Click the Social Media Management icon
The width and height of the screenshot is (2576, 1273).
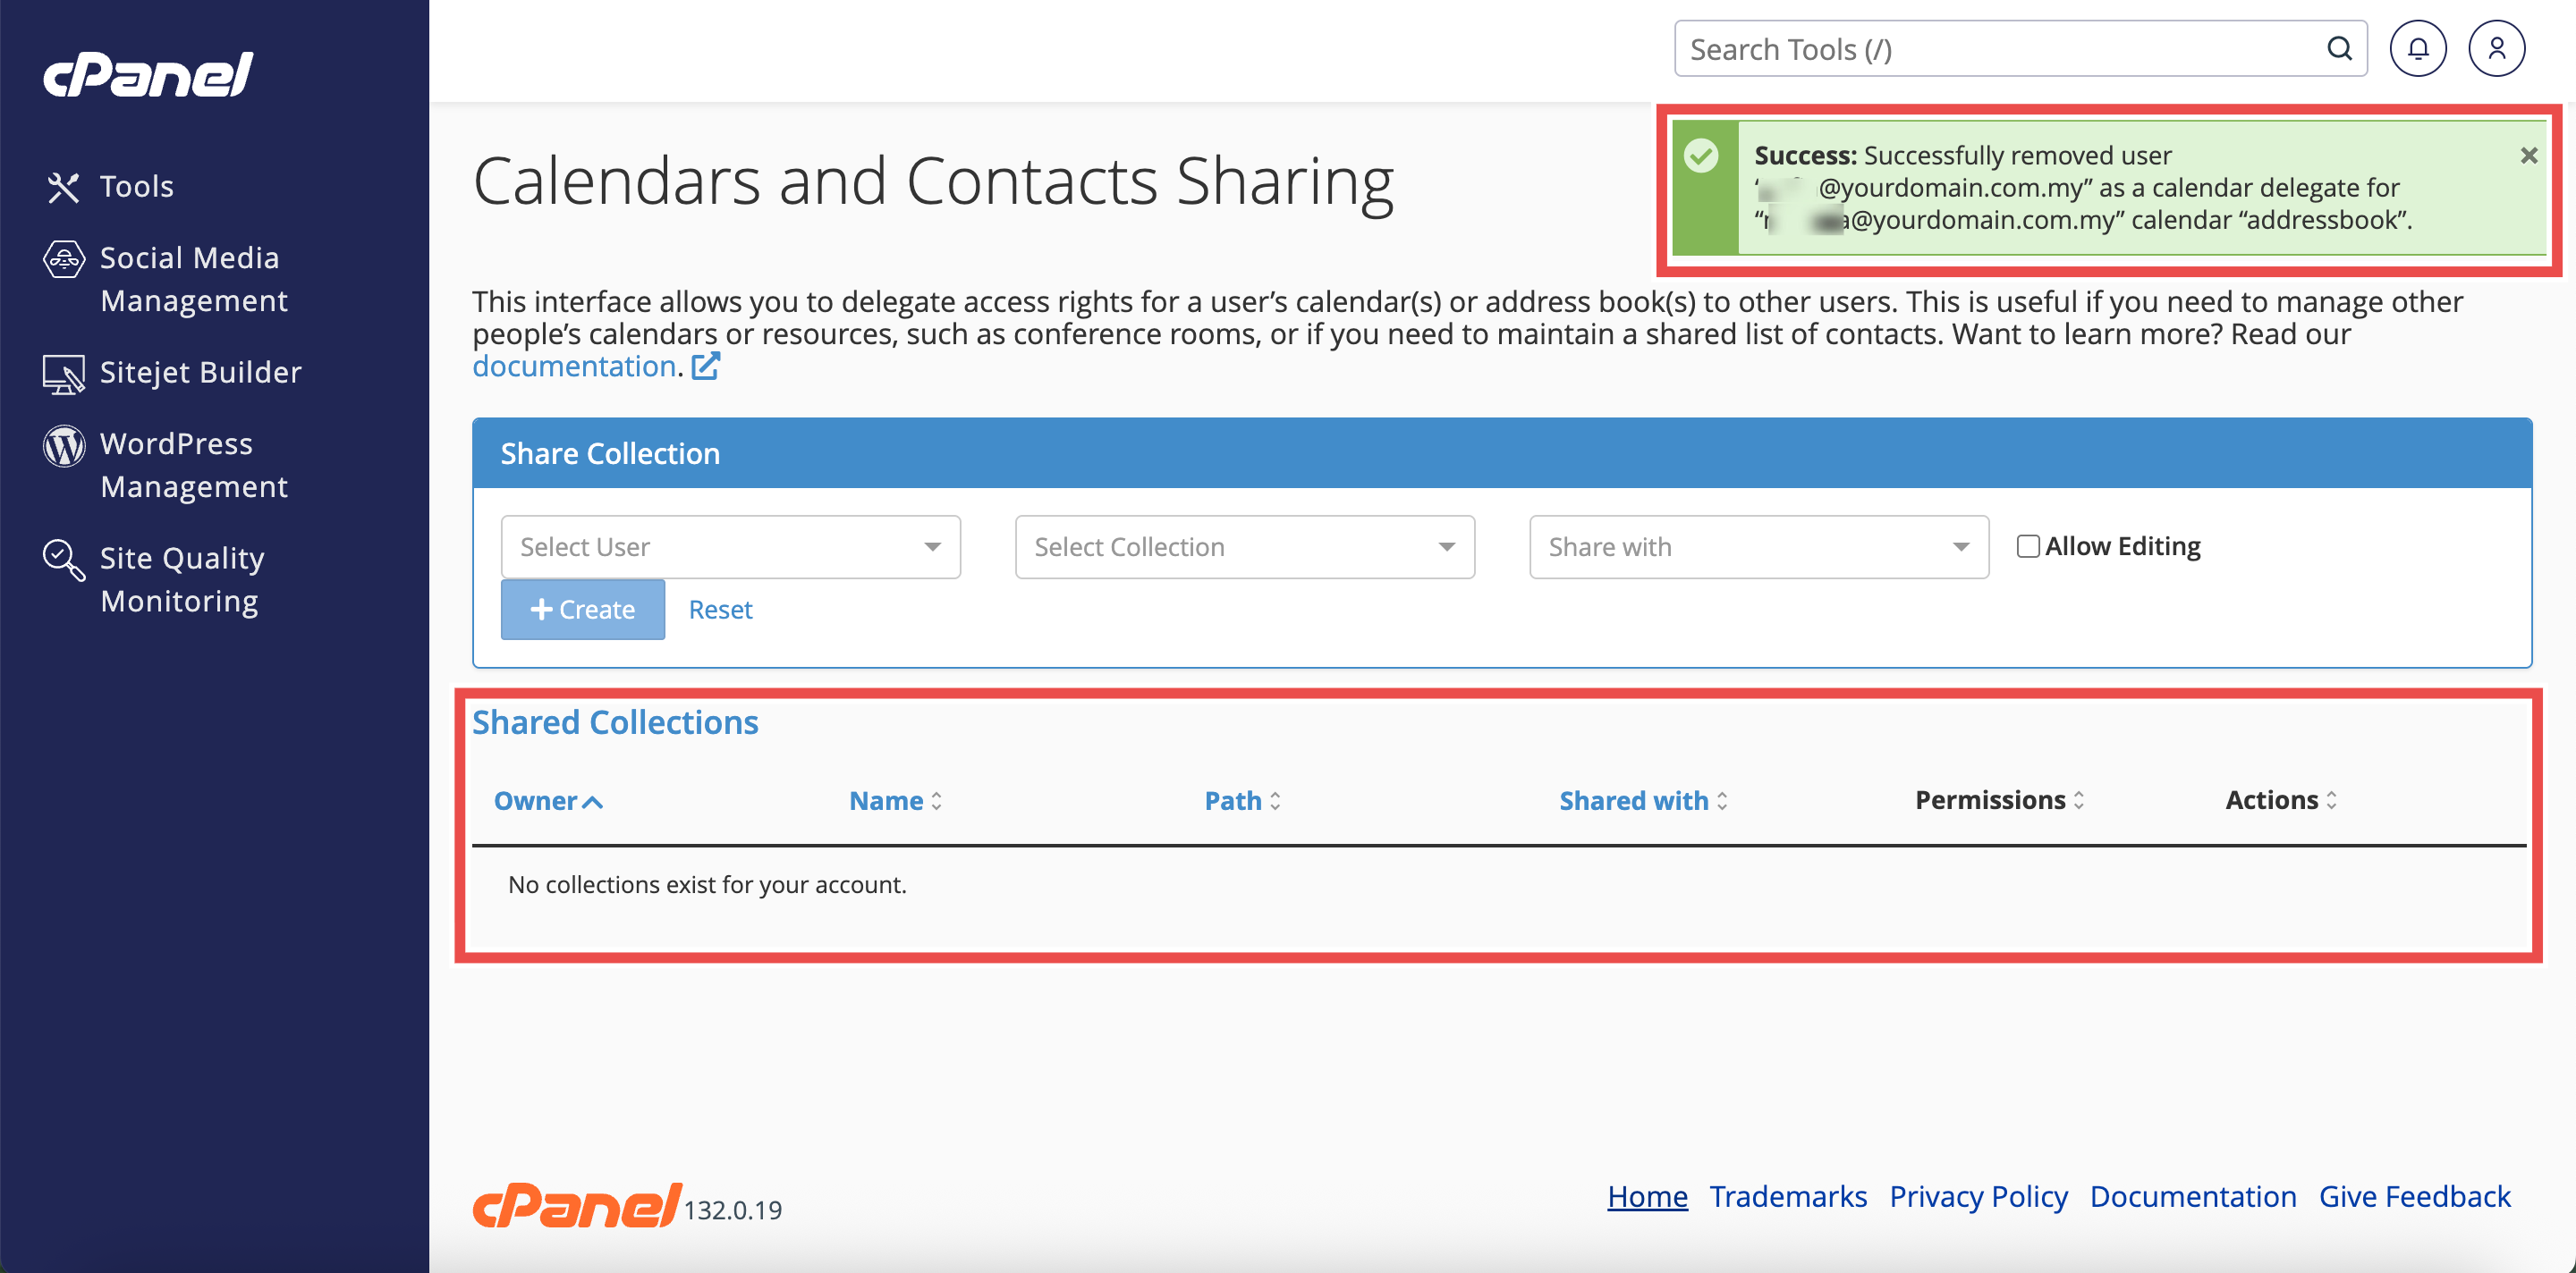pos(64,258)
